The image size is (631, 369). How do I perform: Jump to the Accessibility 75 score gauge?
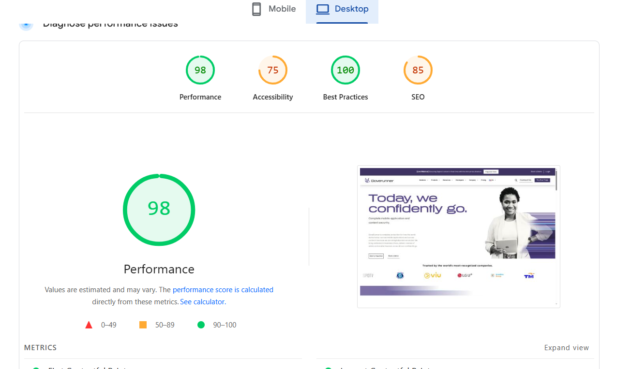click(273, 71)
